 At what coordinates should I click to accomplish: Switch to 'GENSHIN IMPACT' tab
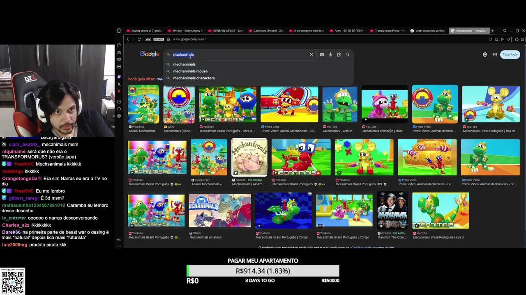(x=226, y=31)
